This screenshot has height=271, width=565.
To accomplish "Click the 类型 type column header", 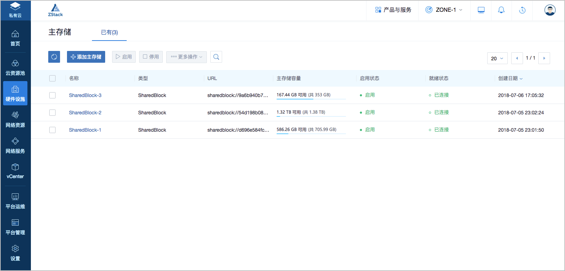I will (x=143, y=78).
